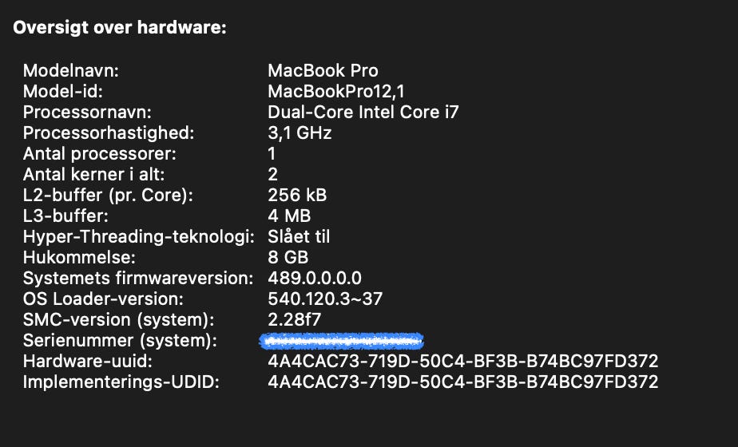Select the firmware version 489.0.0.0.0
This screenshot has height=447, width=738.
(315, 278)
